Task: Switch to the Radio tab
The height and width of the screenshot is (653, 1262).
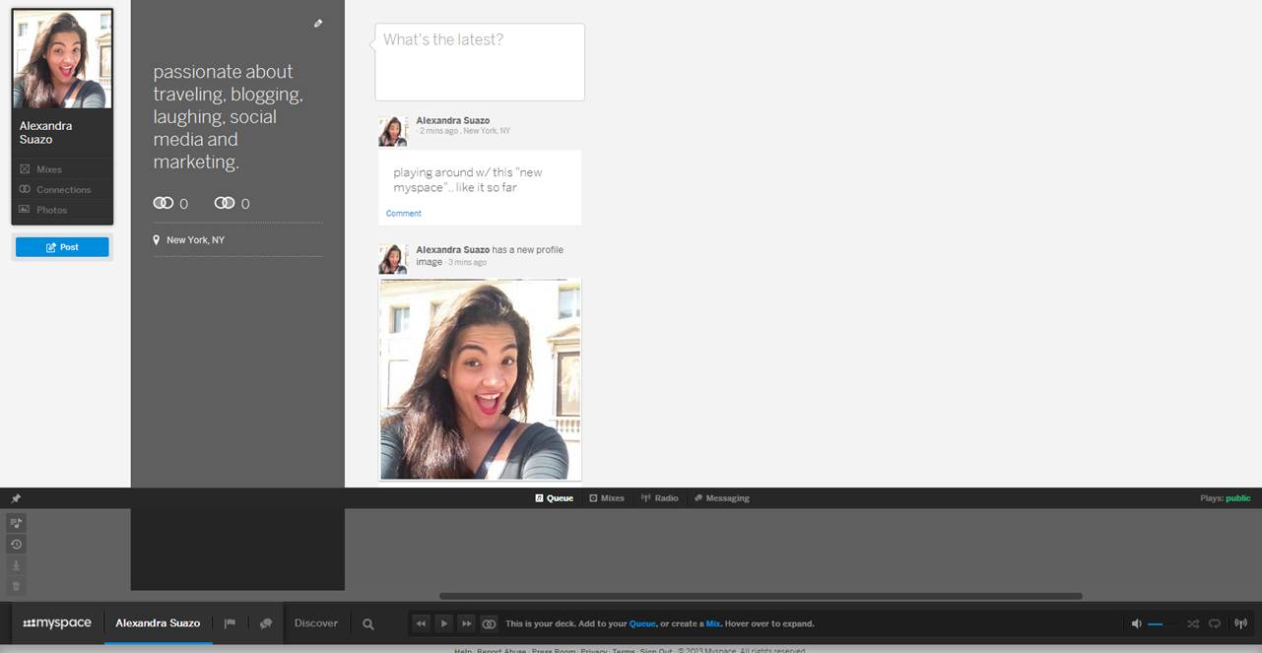Action: [x=660, y=498]
